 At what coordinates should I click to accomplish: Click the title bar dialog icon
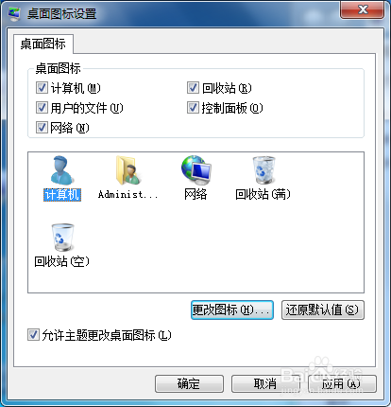point(14,14)
